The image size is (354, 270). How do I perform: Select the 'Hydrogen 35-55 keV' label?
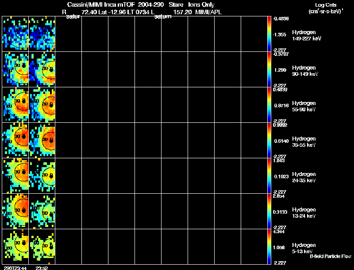pos(304,142)
